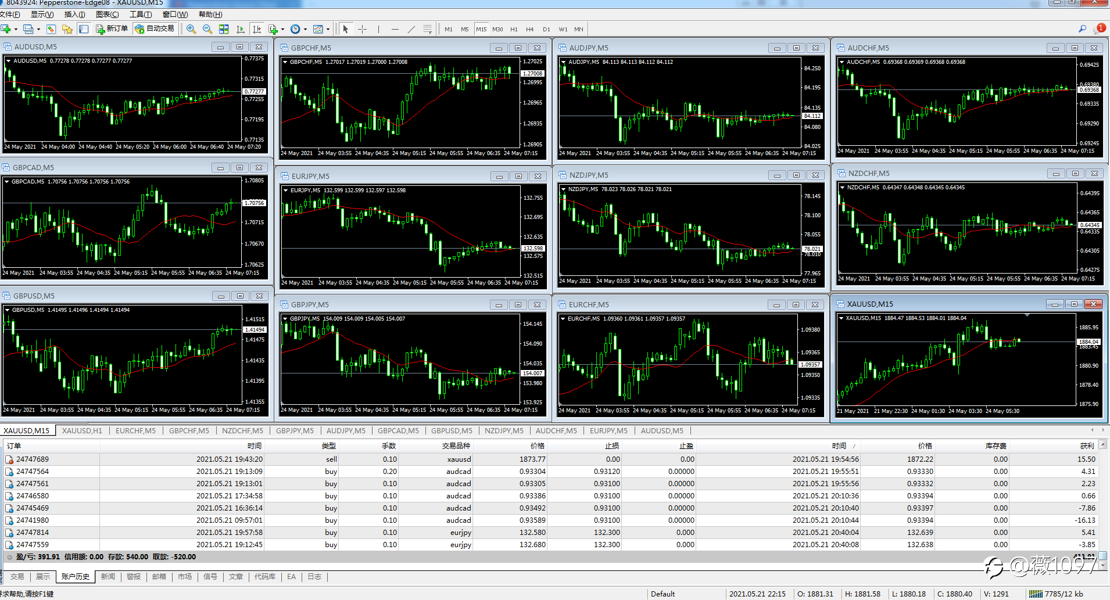Expand the chart templates dropdown arrow
The width and height of the screenshot is (1110, 600).
(328, 29)
